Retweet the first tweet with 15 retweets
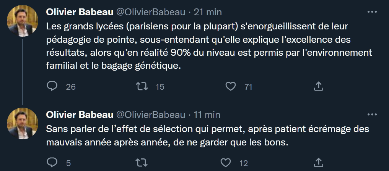 [x=142, y=87]
